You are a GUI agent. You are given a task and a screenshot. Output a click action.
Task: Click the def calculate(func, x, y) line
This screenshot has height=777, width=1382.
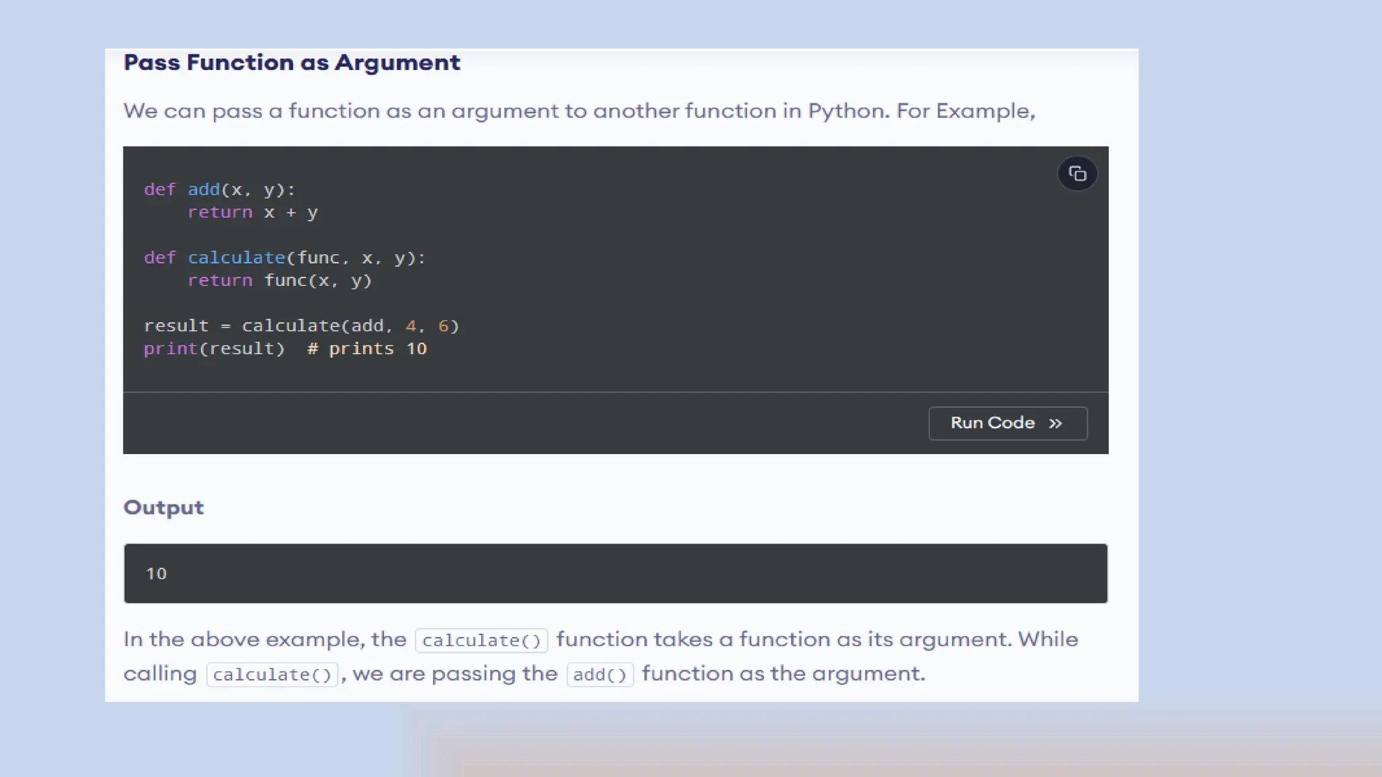point(284,258)
